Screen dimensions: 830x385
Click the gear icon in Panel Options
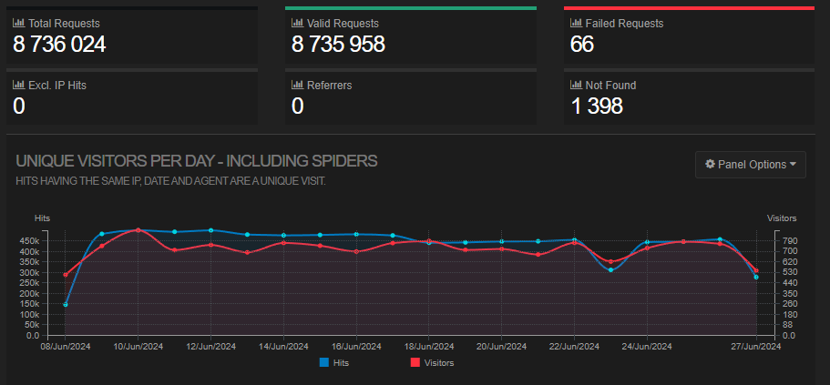[x=711, y=165]
